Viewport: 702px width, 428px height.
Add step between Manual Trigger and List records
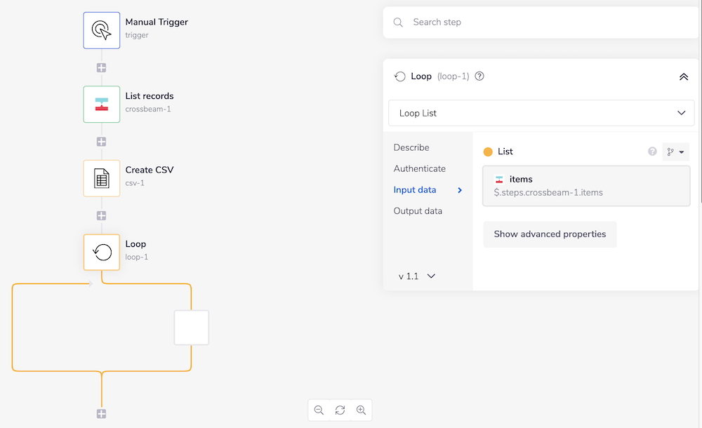(x=102, y=68)
